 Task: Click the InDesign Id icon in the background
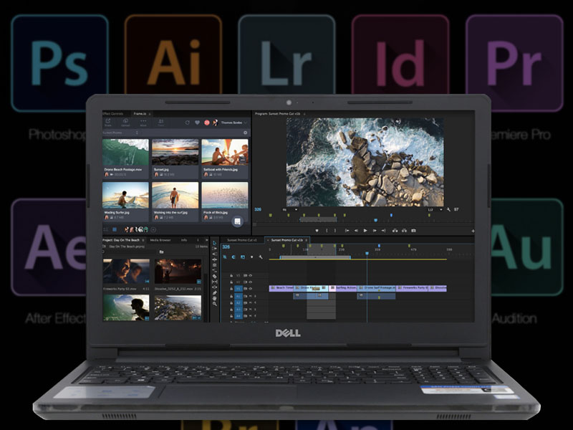point(400,55)
